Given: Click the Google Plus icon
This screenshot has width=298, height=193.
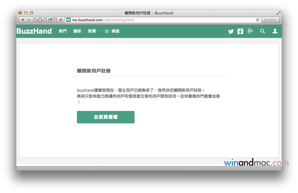Looking at the screenshot, I should click(250, 31).
